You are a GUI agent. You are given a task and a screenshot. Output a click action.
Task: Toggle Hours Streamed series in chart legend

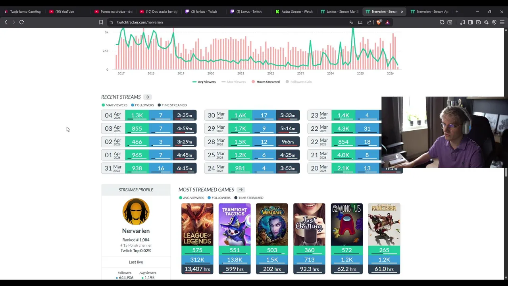click(266, 82)
